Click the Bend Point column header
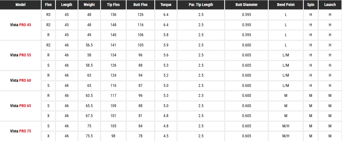Viewport: 342px width, 141px height. click(286, 5)
